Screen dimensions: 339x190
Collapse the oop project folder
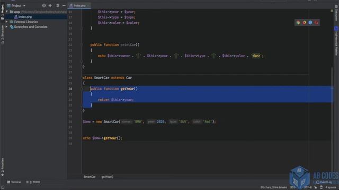(7, 12)
